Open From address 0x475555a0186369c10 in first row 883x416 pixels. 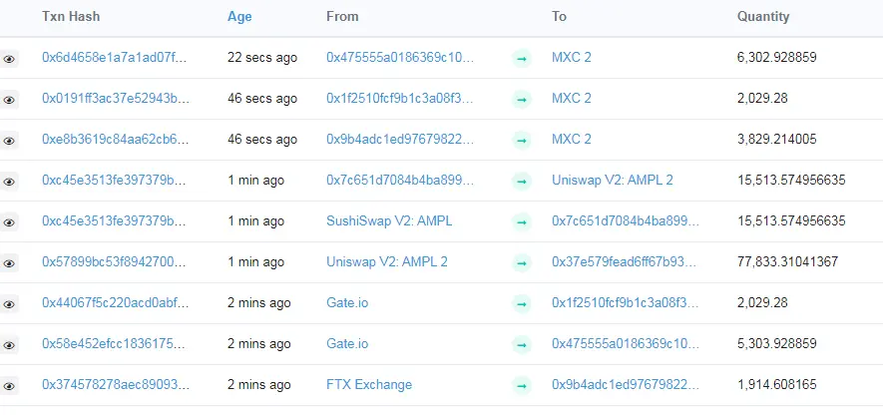[400, 58]
